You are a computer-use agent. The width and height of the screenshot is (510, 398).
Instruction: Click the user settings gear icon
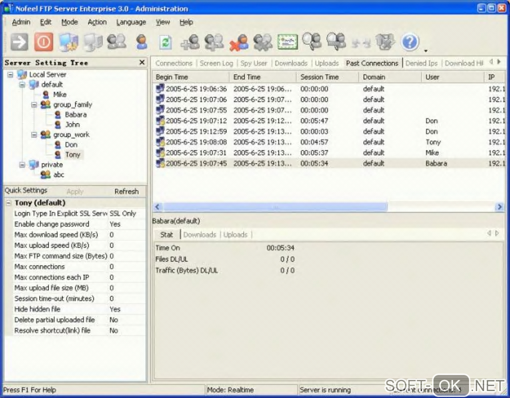coord(263,42)
